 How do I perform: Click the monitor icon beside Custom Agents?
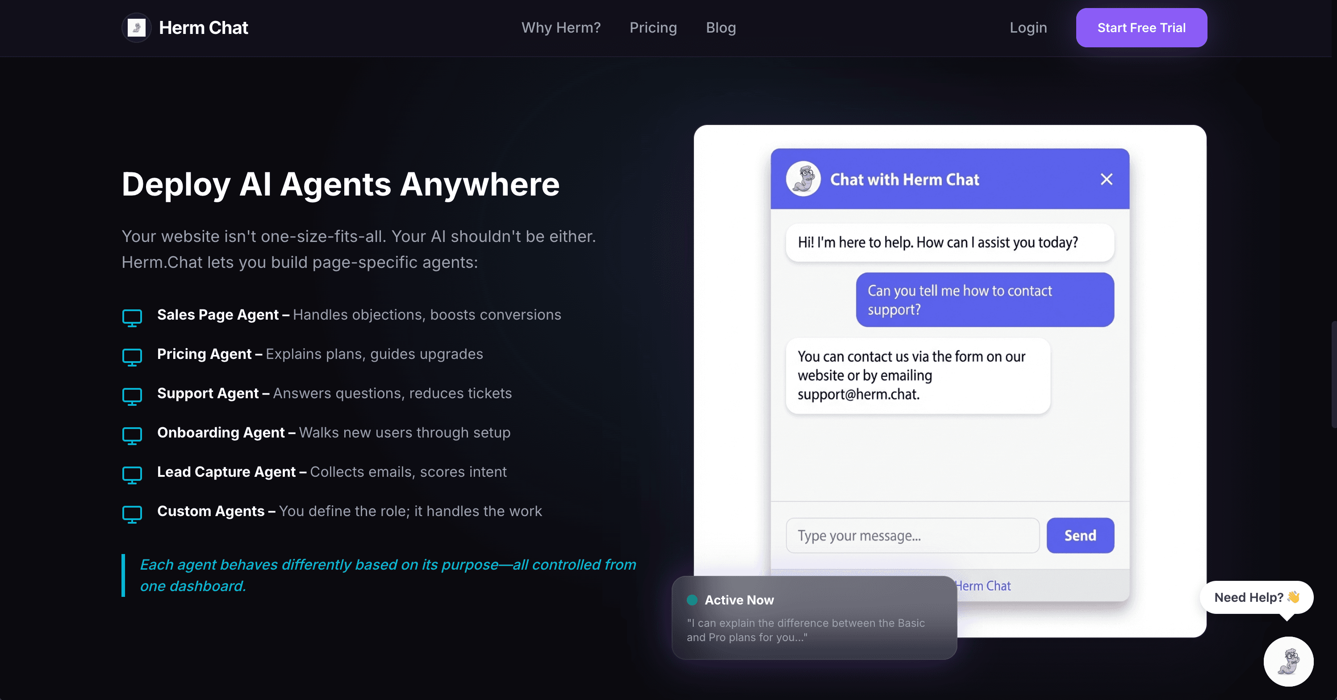tap(132, 514)
